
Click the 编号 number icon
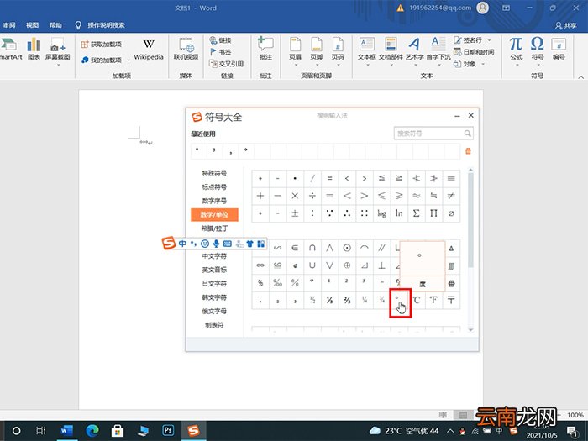pos(559,49)
